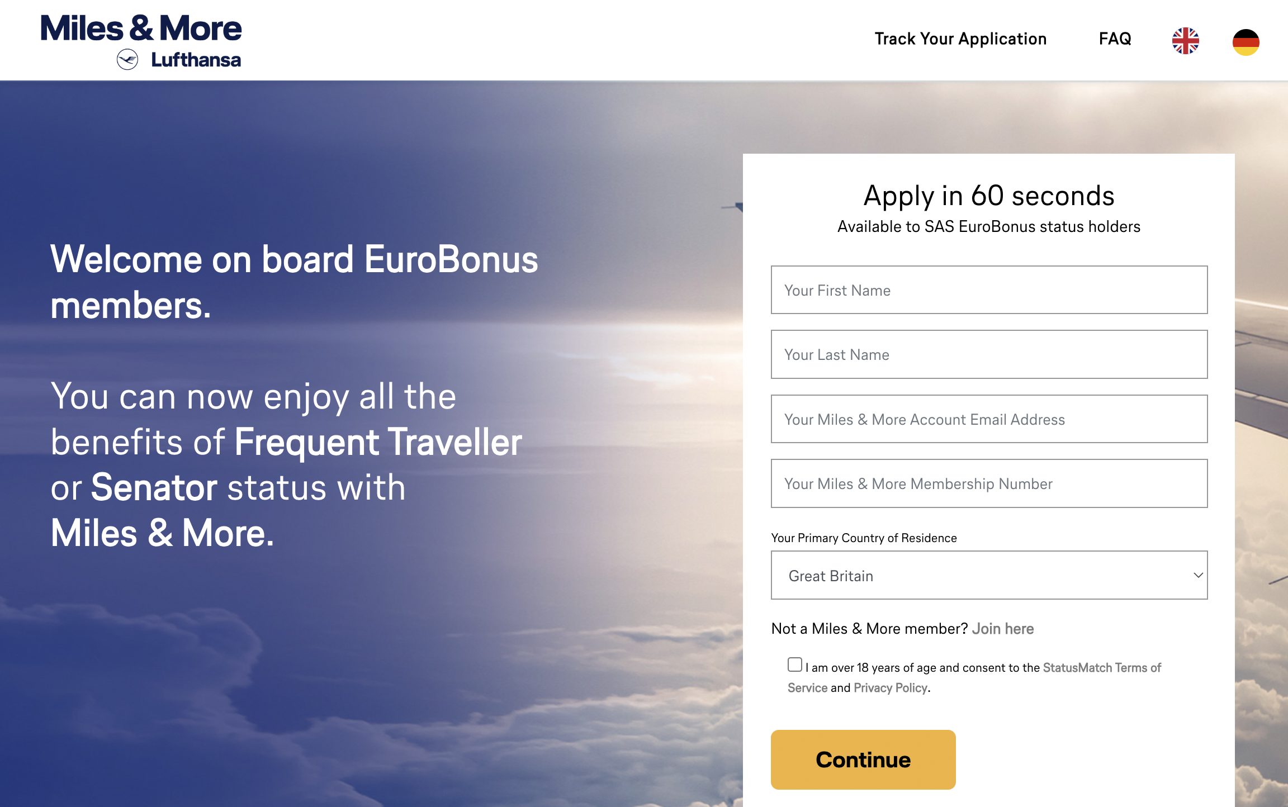Click into the Your Last Name field
This screenshot has width=1288, height=807.
988,354
